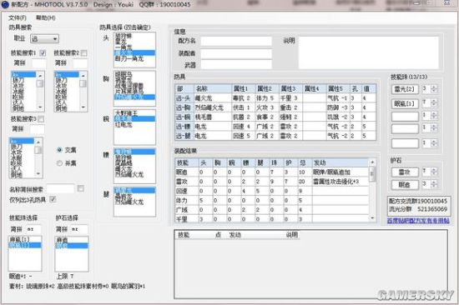Viewport: 459px width, 305px height.
Task: Click scrollbar up arrow of 装配结果 table
Action: pos(372,162)
